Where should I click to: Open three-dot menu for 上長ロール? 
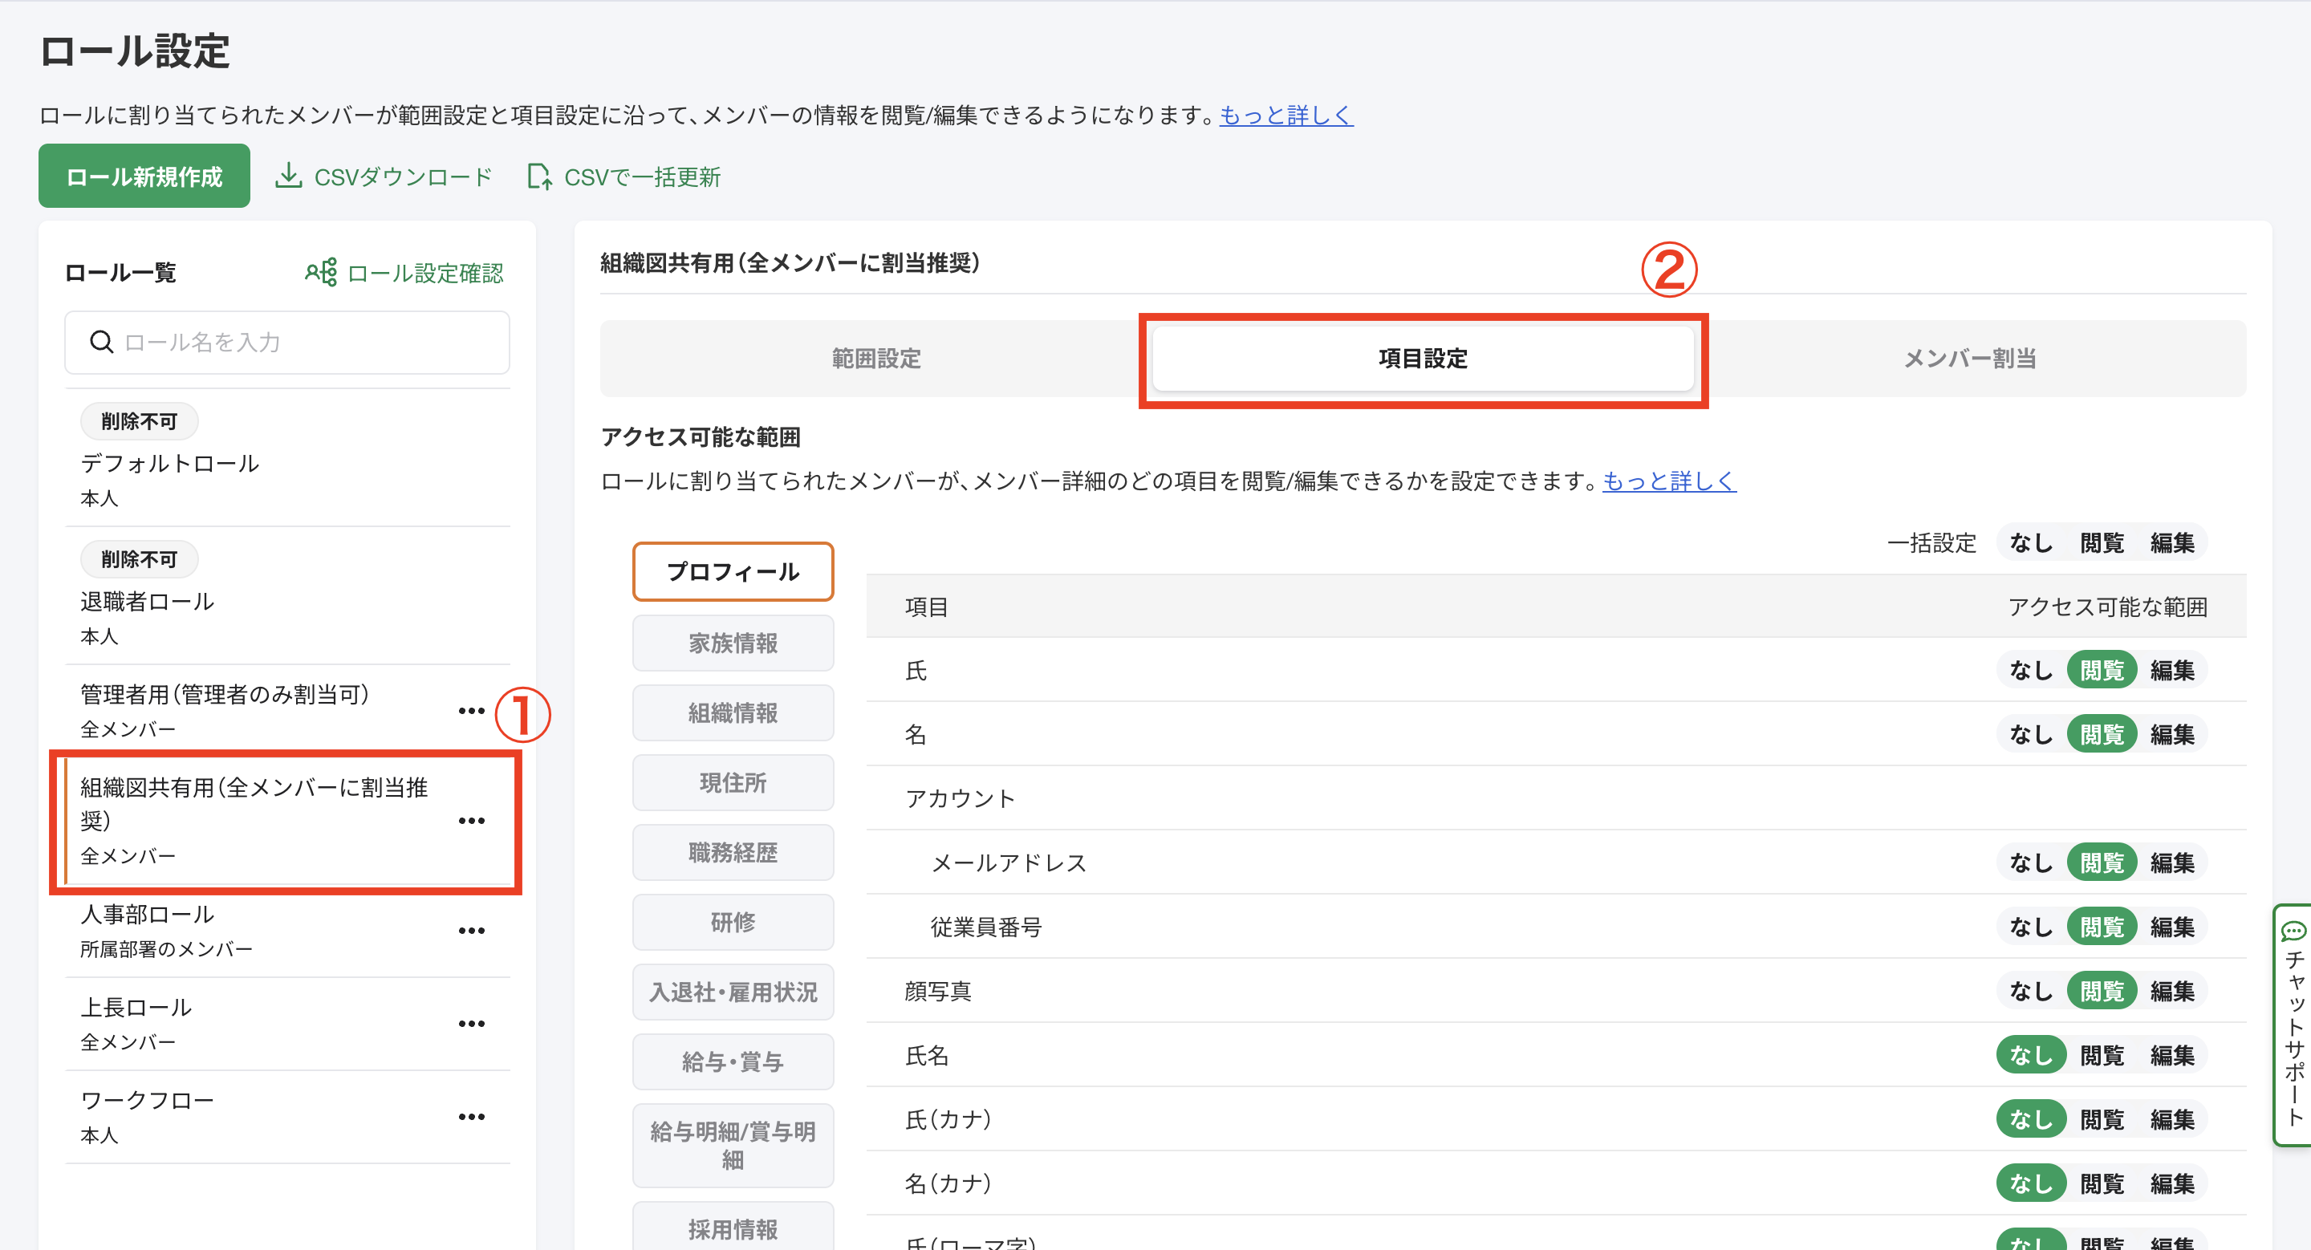click(471, 1024)
